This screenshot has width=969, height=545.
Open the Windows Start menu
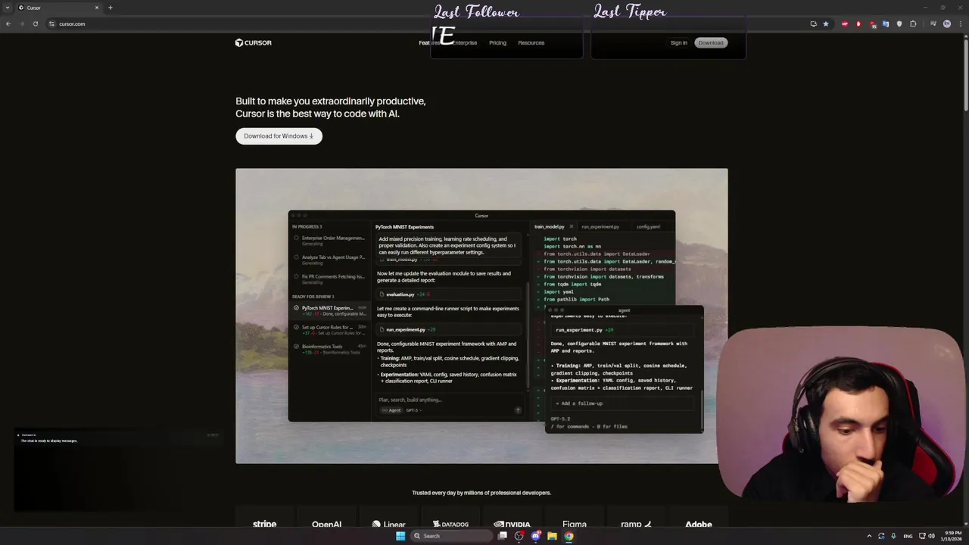pyautogui.click(x=400, y=536)
